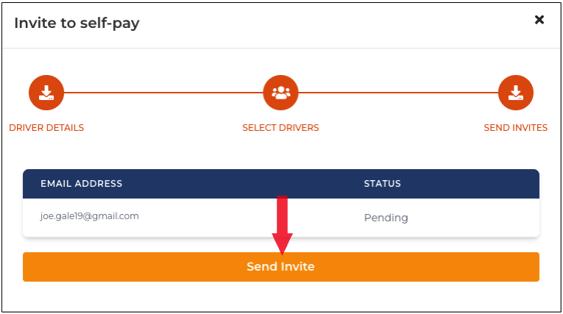563x314 pixels.
Task: Click progress line between Driver Details and Select Drivers
Action: coord(163,93)
